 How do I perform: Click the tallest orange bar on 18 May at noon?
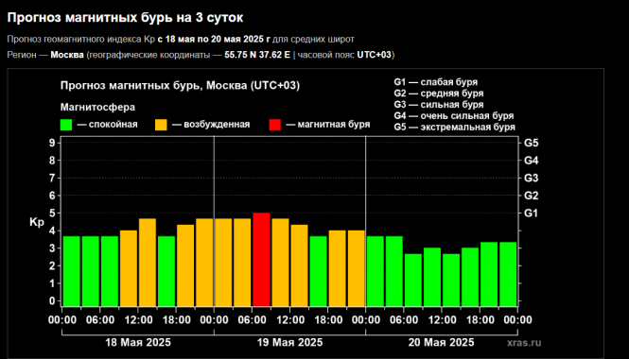coord(148,263)
